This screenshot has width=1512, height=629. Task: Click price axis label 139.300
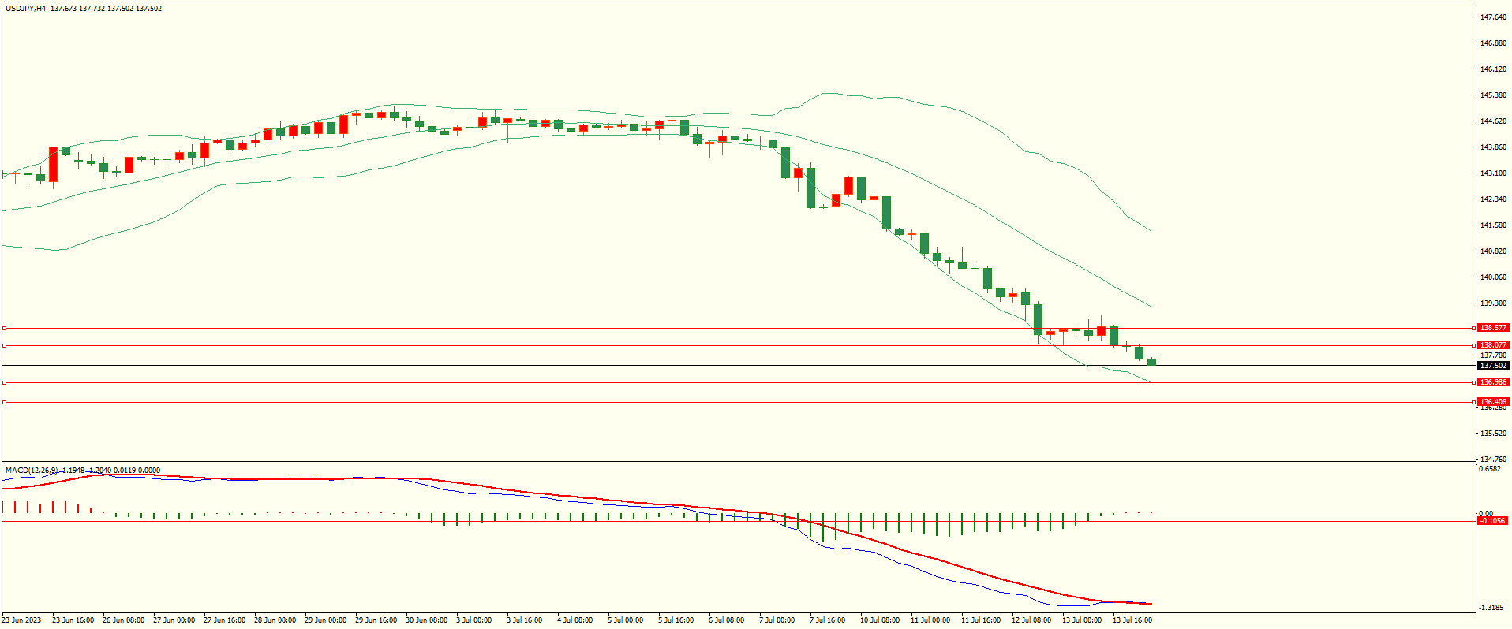coord(1493,303)
